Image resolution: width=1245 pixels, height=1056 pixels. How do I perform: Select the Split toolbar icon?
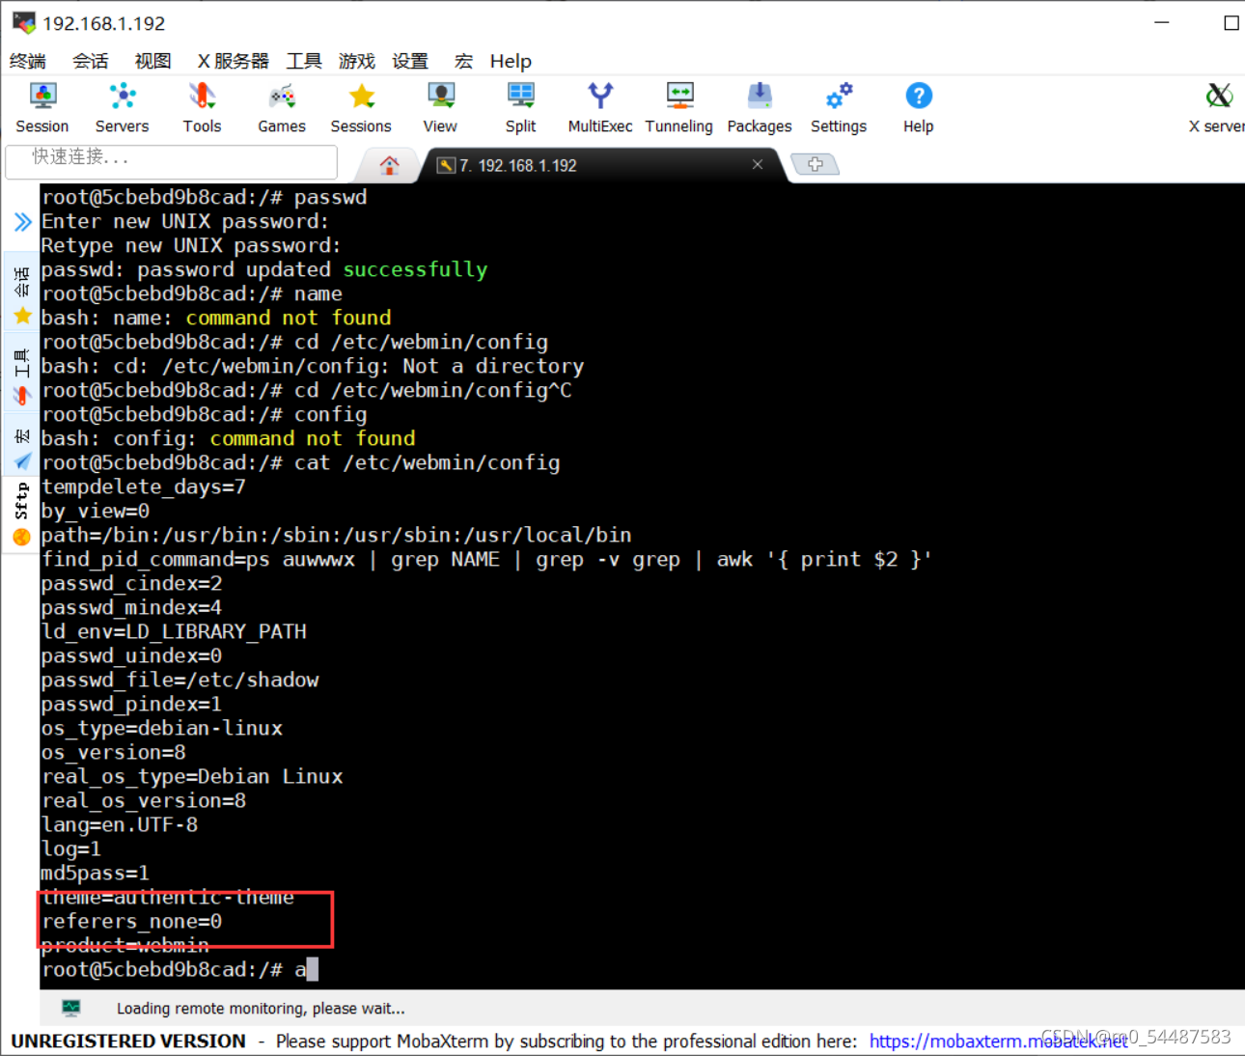pyautogui.click(x=520, y=107)
